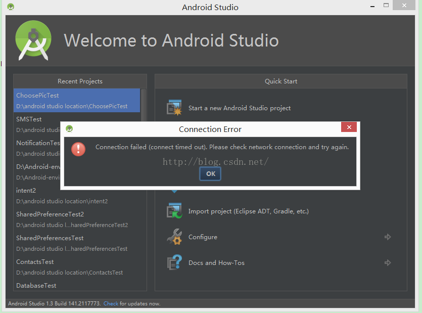422x313 pixels.
Task: Click Recent Projects scrollbar thumb
Action: tap(144, 105)
